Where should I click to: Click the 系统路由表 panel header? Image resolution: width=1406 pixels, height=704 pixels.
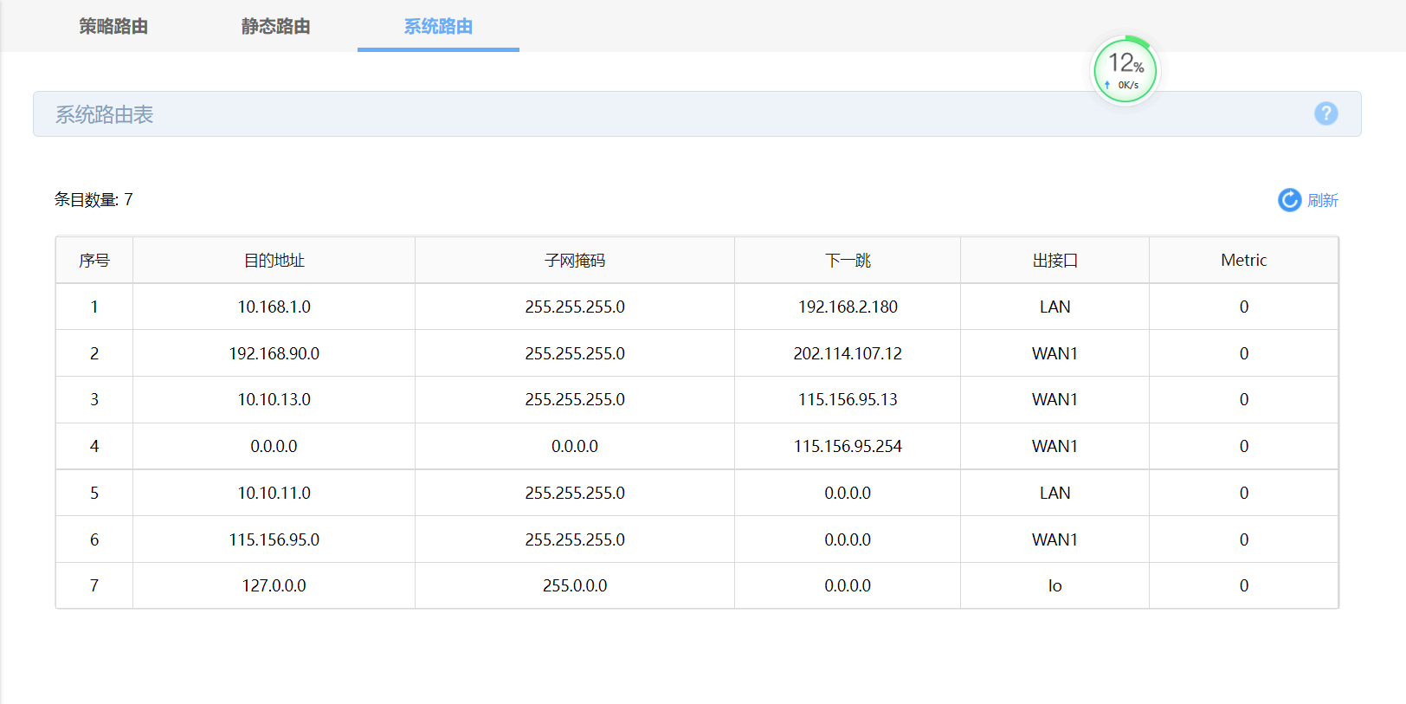pyautogui.click(x=697, y=113)
